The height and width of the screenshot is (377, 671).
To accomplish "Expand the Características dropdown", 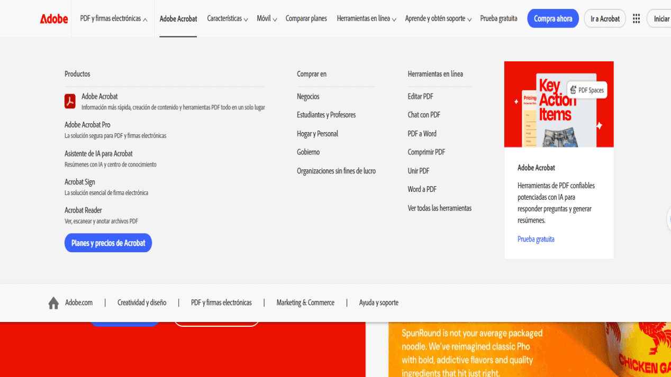I will [x=228, y=19].
